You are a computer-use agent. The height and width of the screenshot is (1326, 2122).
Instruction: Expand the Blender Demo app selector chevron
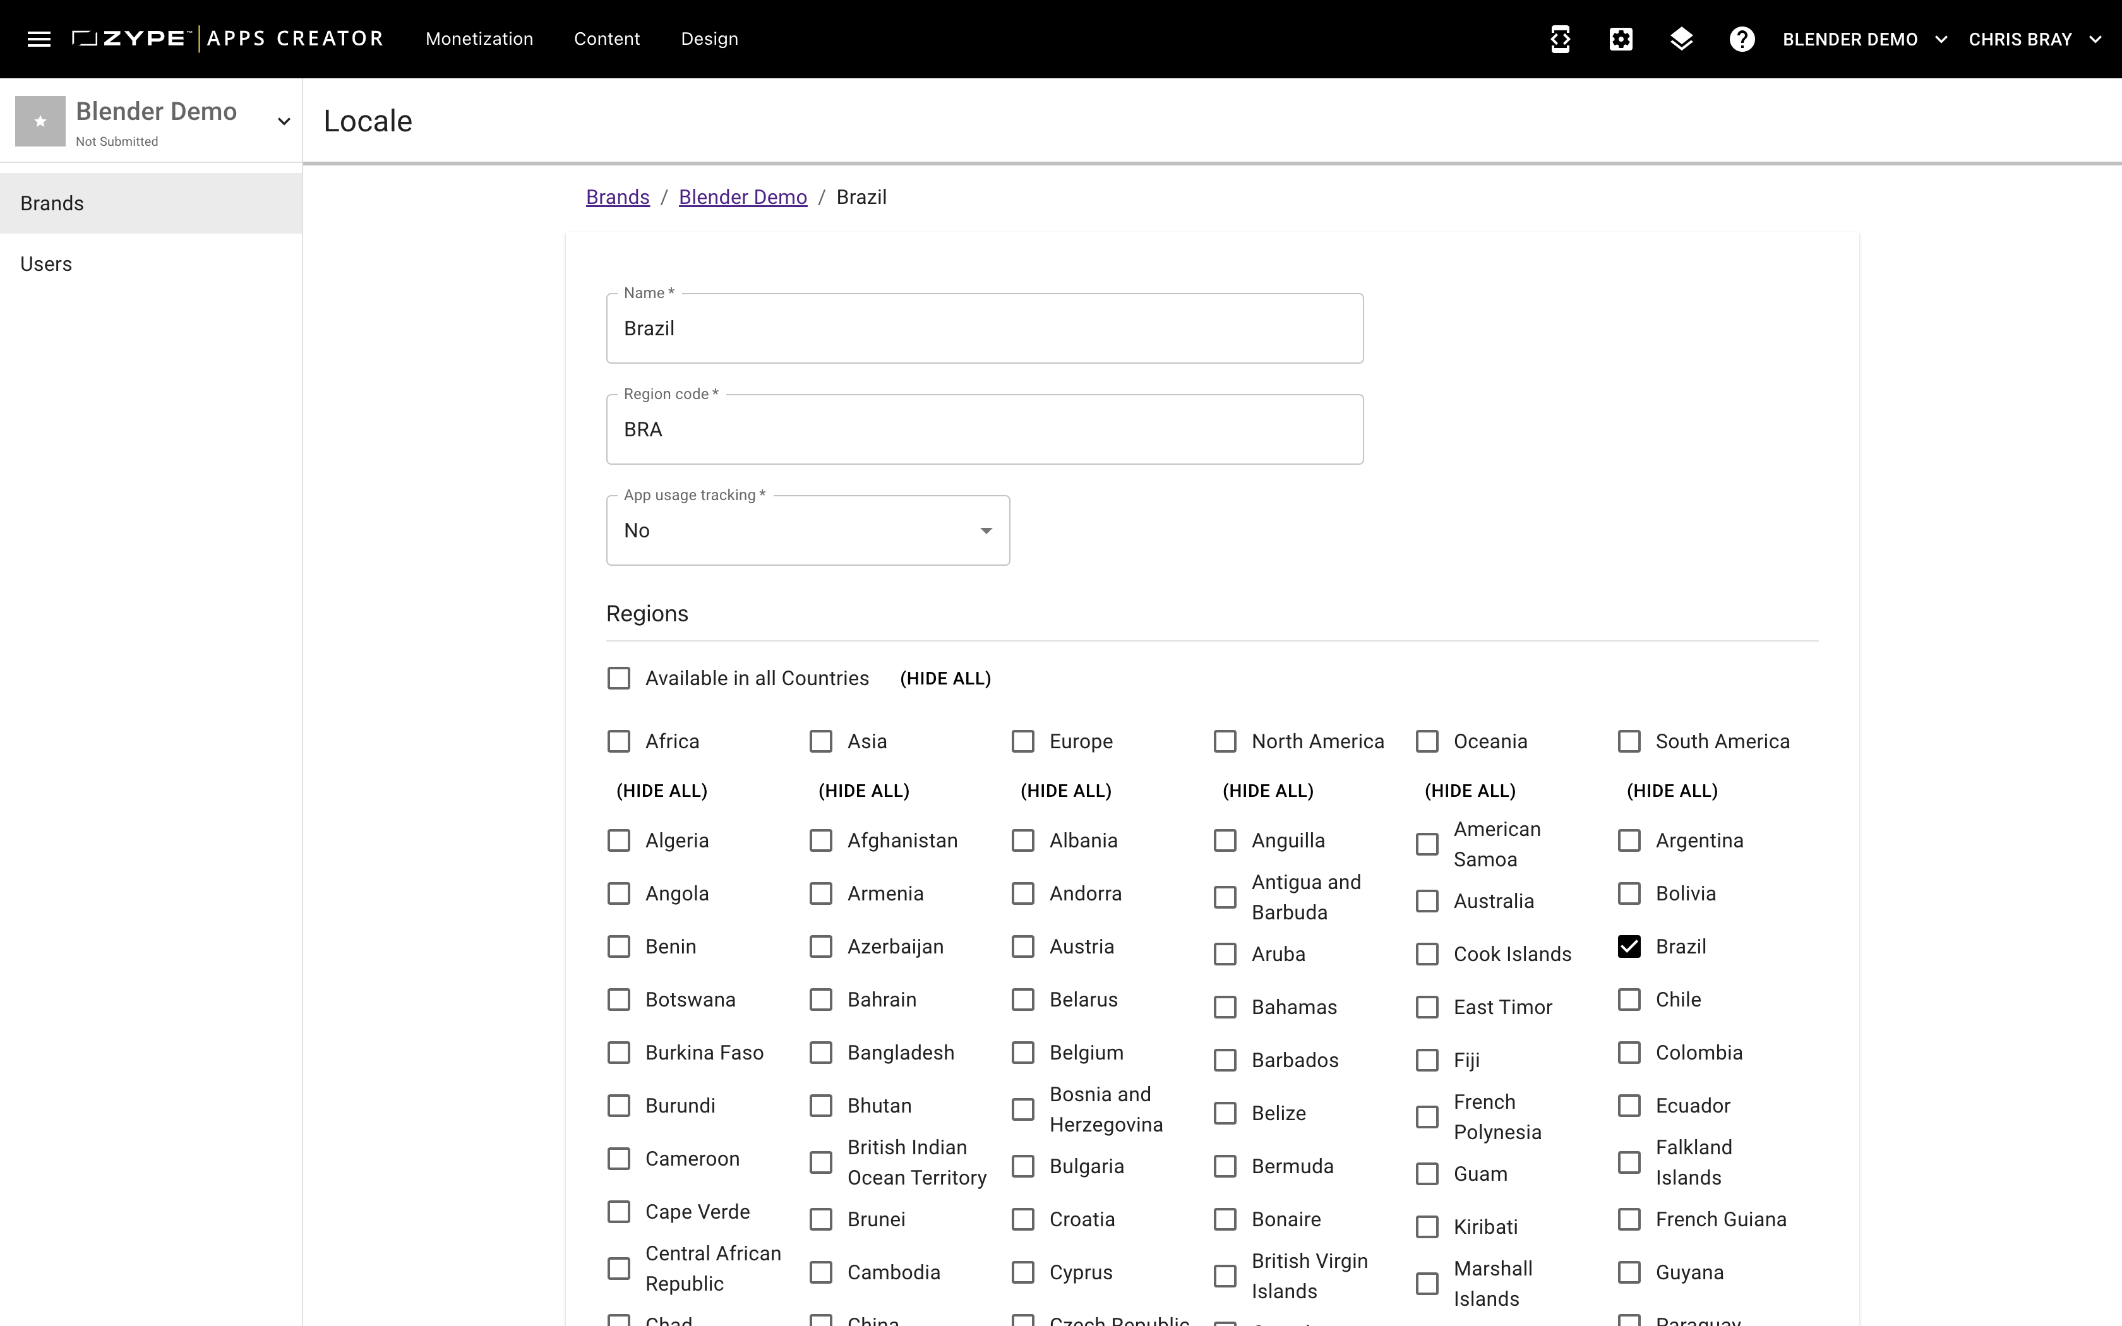click(x=283, y=121)
